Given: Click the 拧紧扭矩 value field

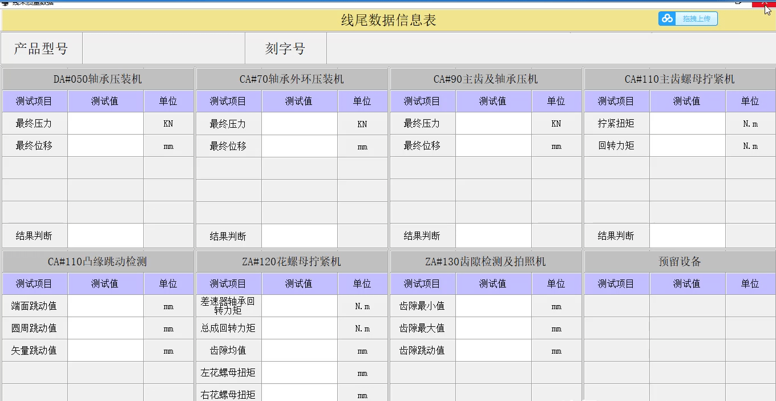Looking at the screenshot, I should pos(688,123).
